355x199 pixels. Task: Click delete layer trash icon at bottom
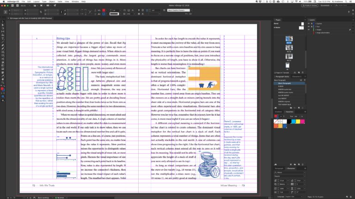pyautogui.click(x=351, y=197)
